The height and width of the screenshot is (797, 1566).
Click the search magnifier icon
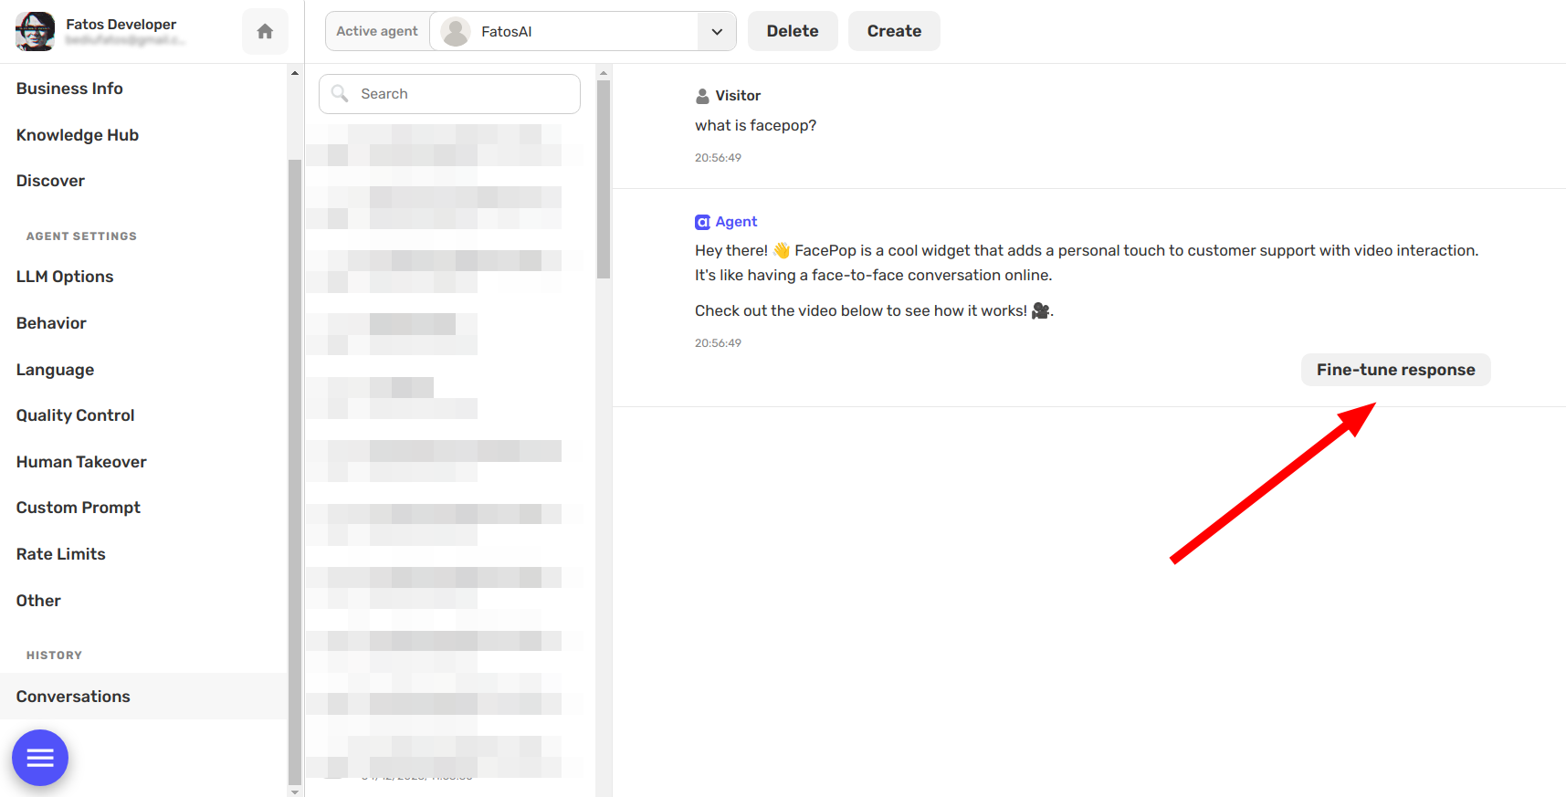[340, 93]
